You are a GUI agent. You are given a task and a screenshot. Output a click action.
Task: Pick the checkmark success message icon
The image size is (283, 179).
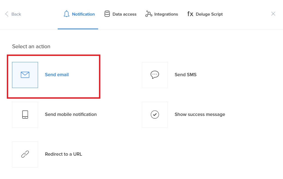155,115
